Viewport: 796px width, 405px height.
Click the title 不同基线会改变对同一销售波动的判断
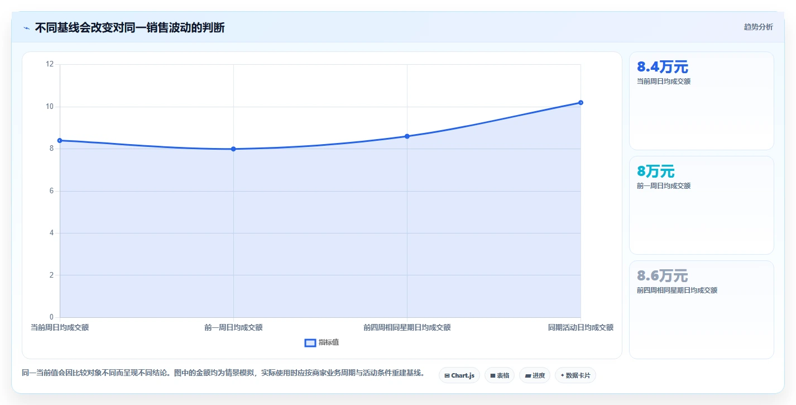coord(130,28)
